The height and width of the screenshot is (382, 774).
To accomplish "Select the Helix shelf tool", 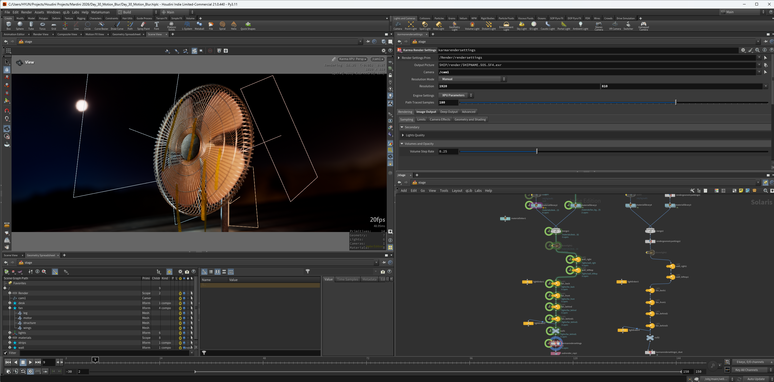I will click(234, 26).
